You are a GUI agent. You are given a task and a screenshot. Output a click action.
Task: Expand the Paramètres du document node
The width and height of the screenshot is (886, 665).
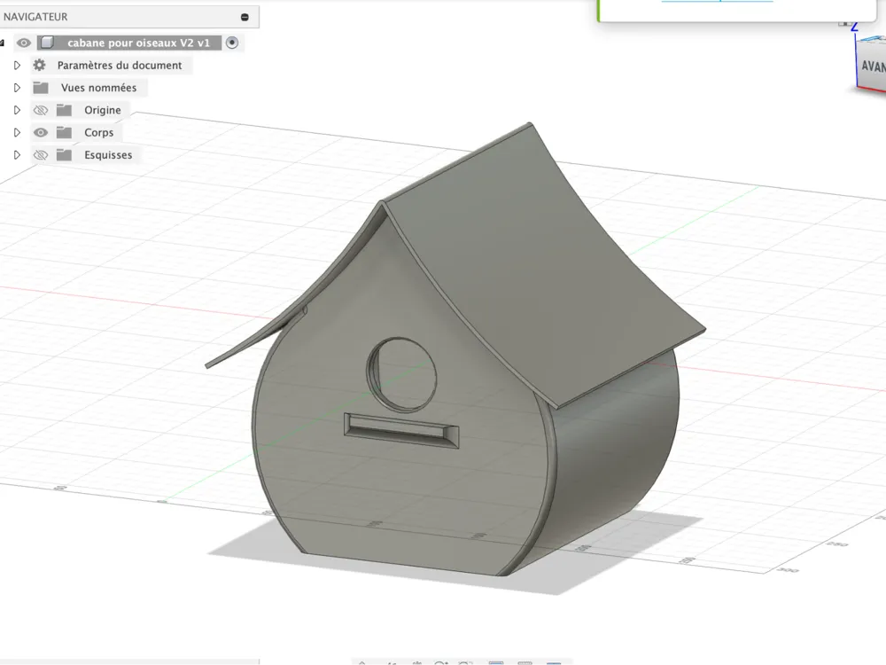tap(17, 66)
